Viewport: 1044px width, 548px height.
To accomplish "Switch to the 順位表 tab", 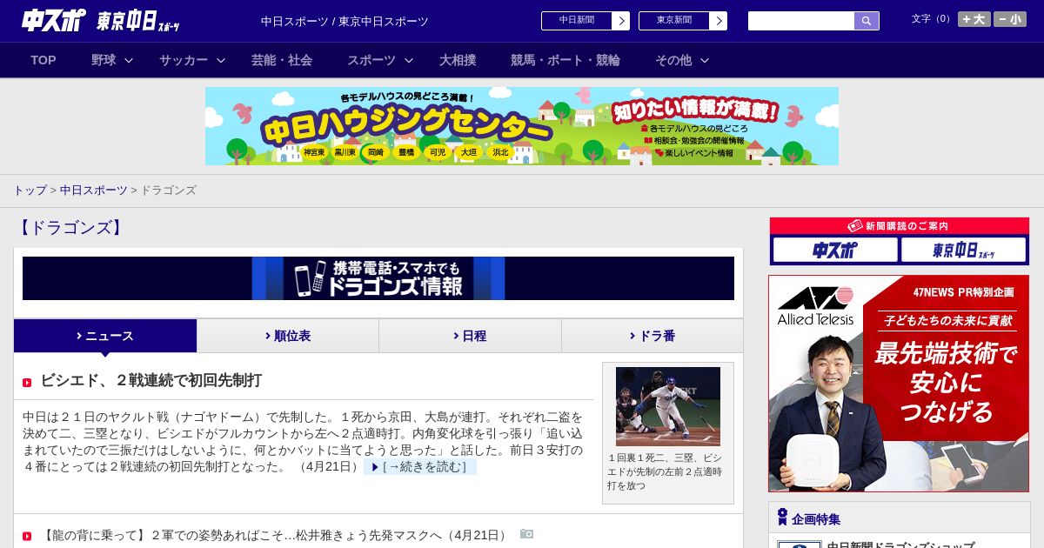I will pos(288,336).
